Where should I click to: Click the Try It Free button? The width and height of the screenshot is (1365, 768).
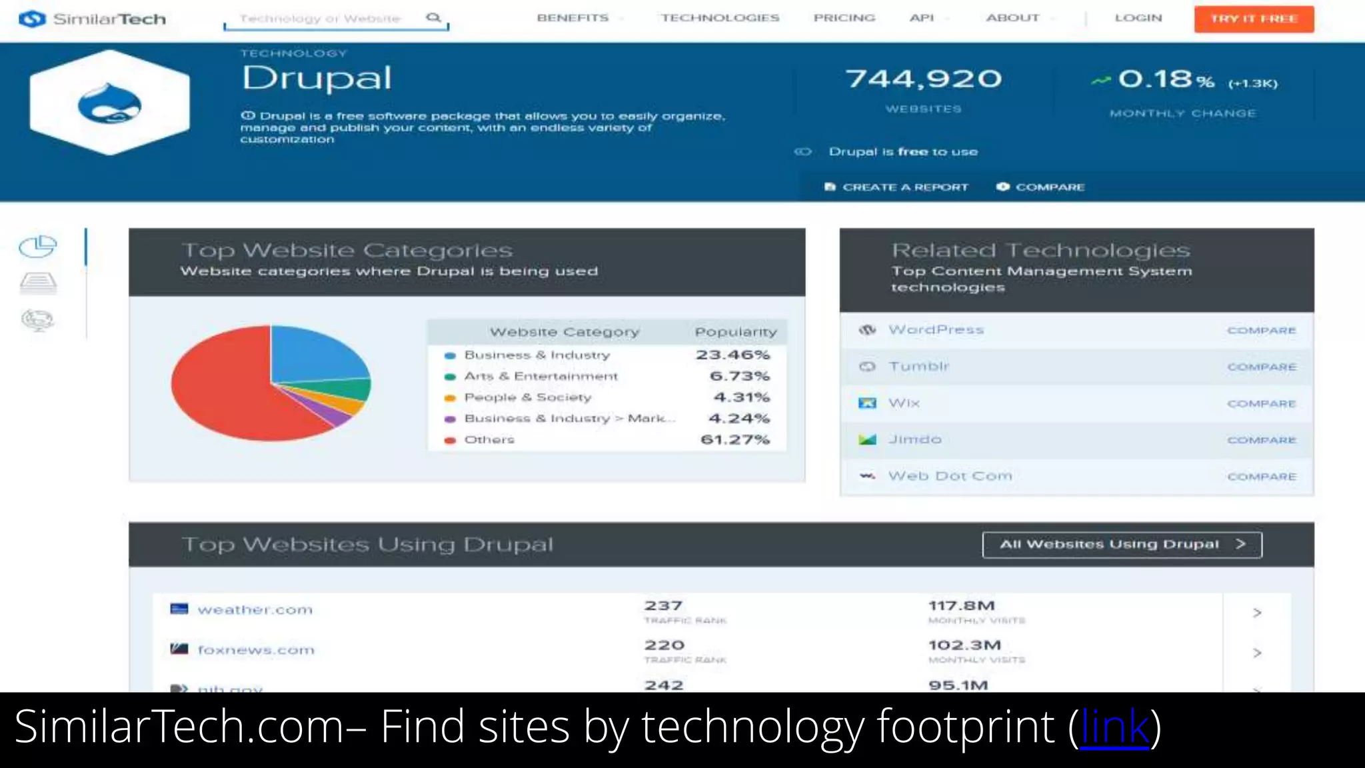click(1254, 19)
